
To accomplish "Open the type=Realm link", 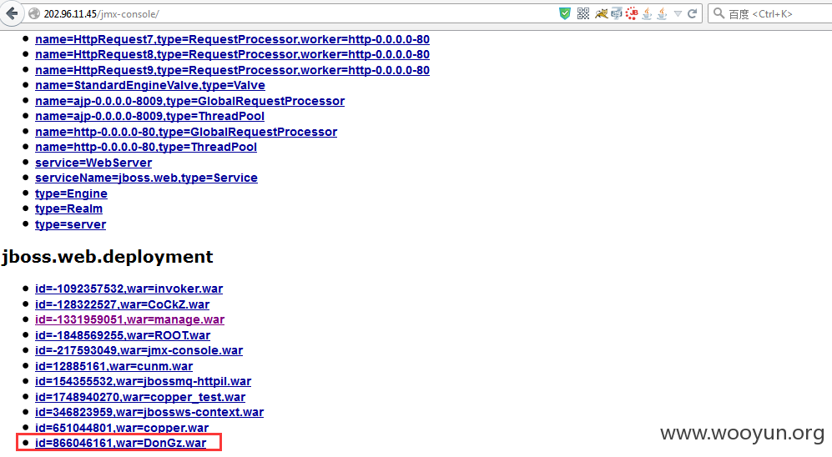I will [69, 208].
